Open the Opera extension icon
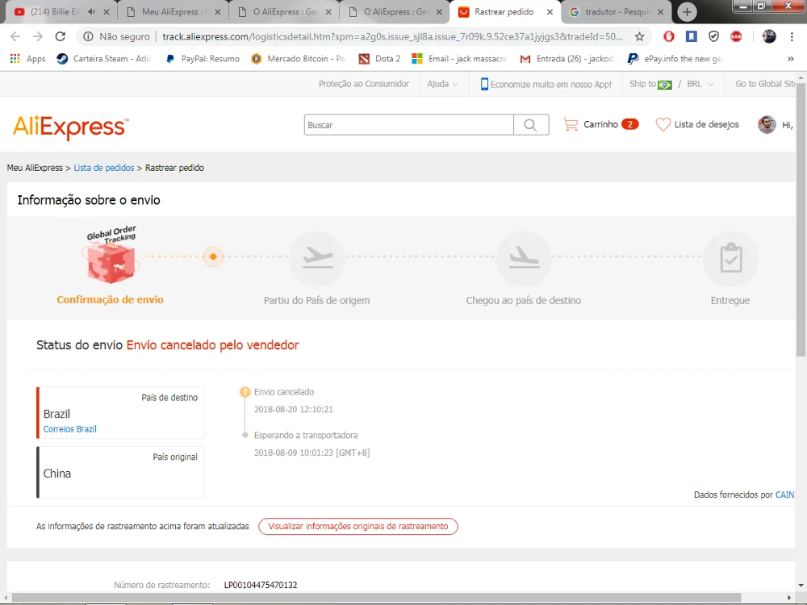Screen dimensions: 807x605 coord(668,36)
